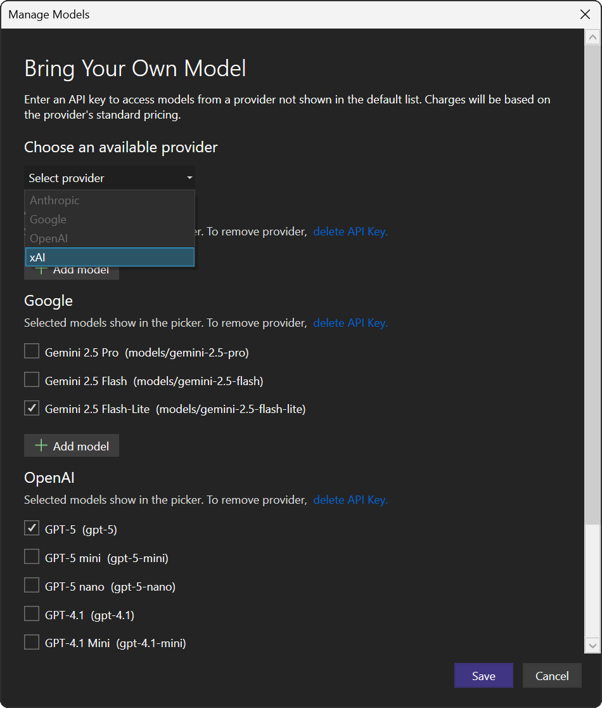Click the green plus icon in Google's Add model
The height and width of the screenshot is (708, 602).
[x=41, y=445]
